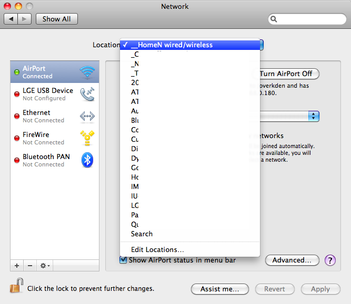351x304 pixels.
Task: Click the magnifying glass in the search field
Action: 274,19
